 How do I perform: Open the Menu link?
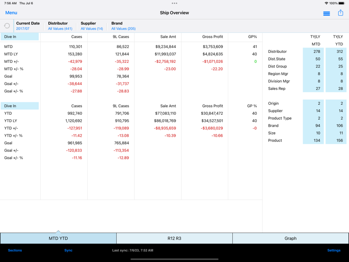[x=11, y=12]
